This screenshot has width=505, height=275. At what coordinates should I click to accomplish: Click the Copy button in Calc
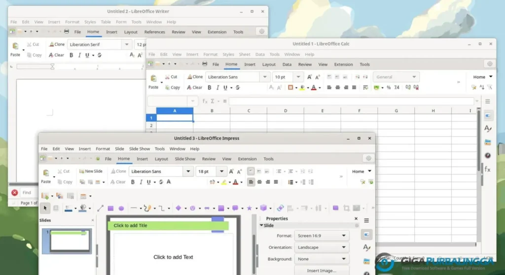[x=172, y=88]
